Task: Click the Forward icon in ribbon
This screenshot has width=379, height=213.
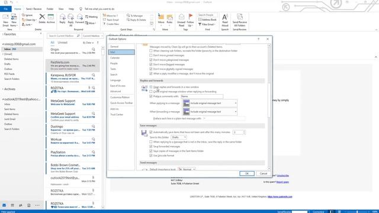Action: (x=79, y=17)
